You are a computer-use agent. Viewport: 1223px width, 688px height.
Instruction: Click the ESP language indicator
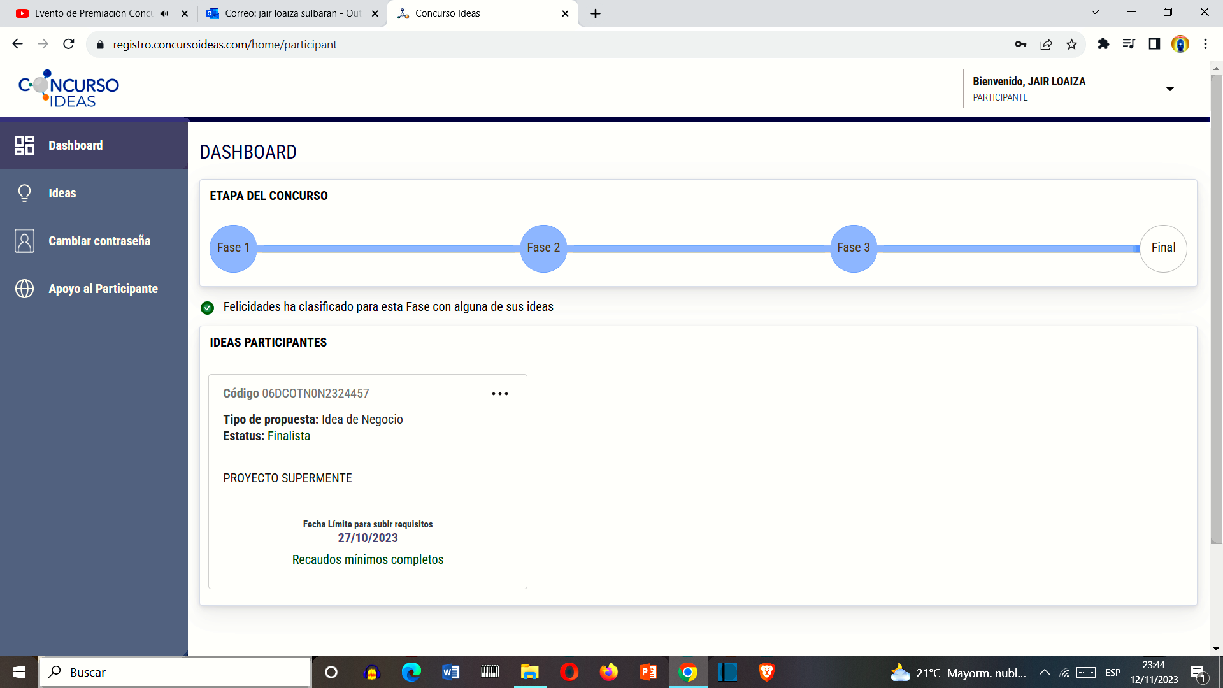[x=1113, y=673]
